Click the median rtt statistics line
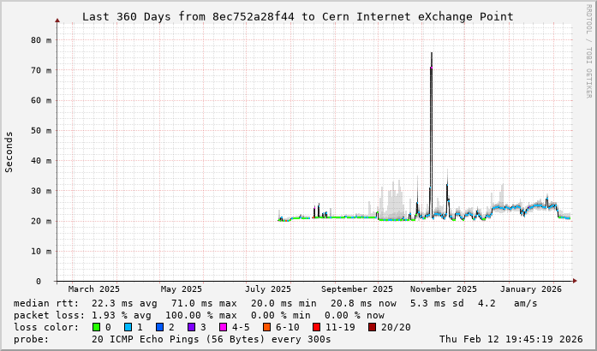This screenshot has width=597, height=351. 276,303
